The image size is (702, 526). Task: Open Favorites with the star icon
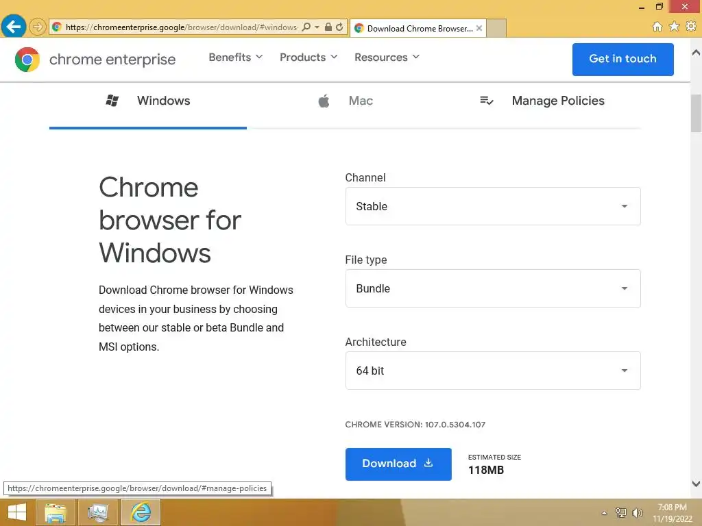pos(675,27)
